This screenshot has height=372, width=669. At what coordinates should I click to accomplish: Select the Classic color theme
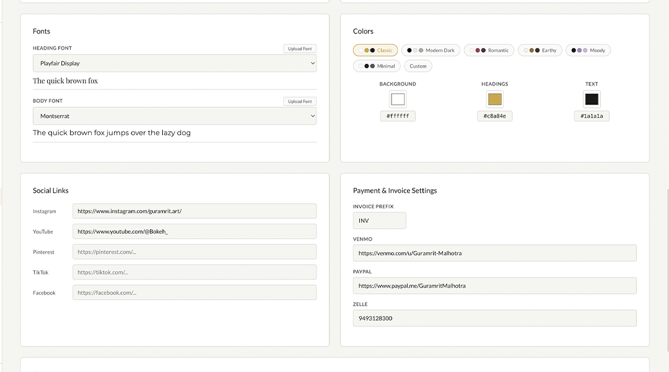click(x=375, y=50)
